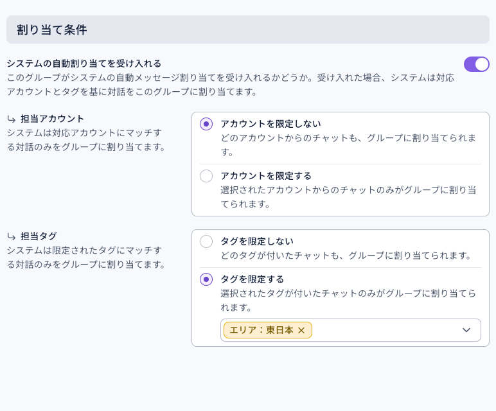Click the 担当タグ heading
The width and height of the screenshot is (496, 411).
click(39, 236)
